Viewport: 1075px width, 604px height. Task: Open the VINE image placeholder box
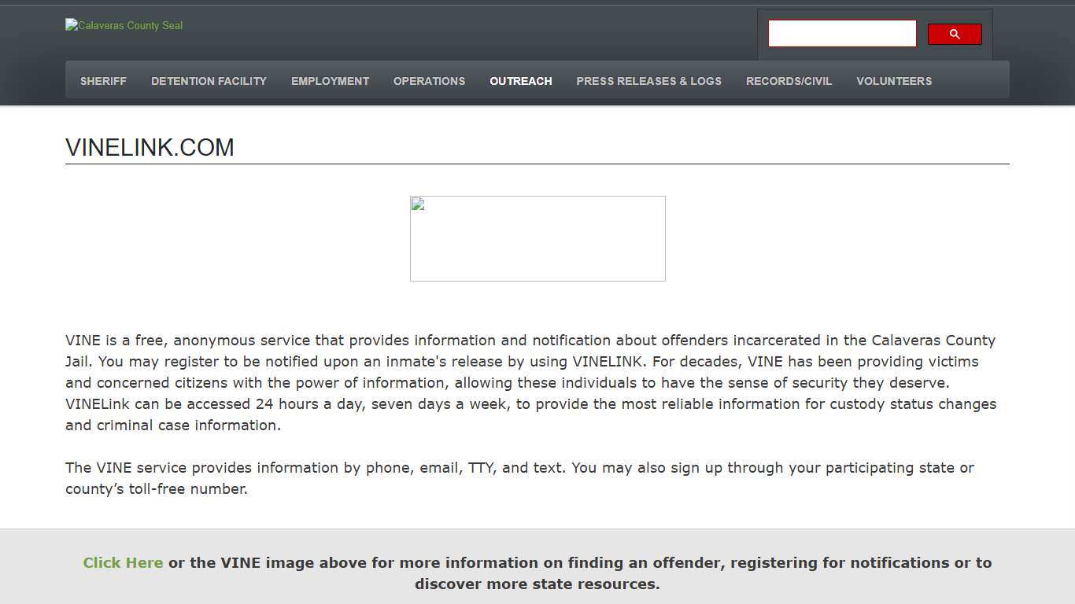click(x=537, y=239)
